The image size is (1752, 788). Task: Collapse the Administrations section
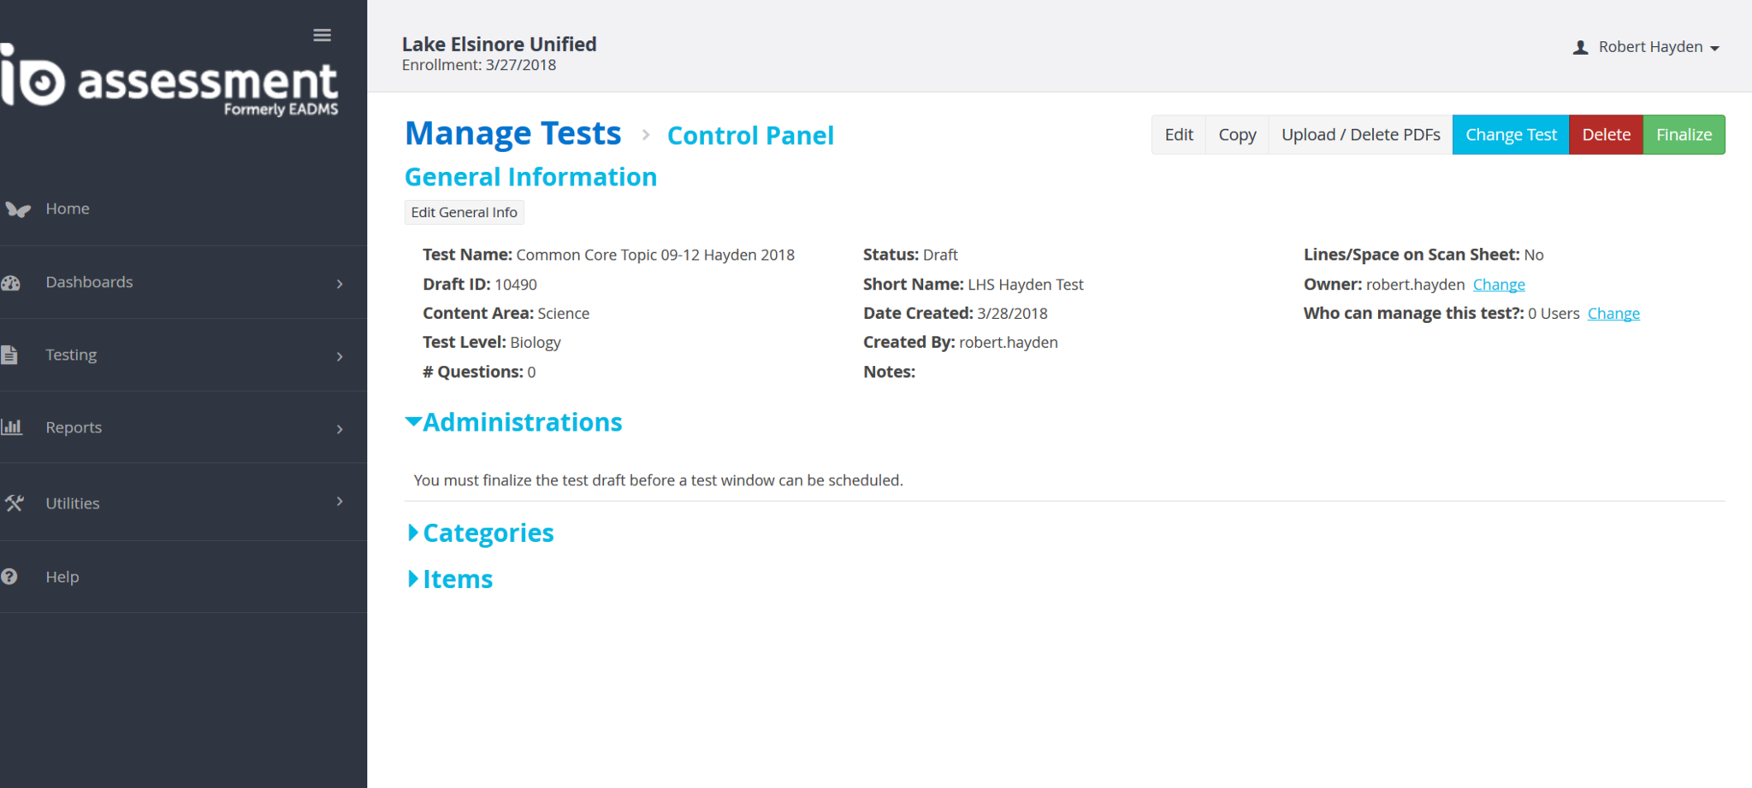click(413, 421)
